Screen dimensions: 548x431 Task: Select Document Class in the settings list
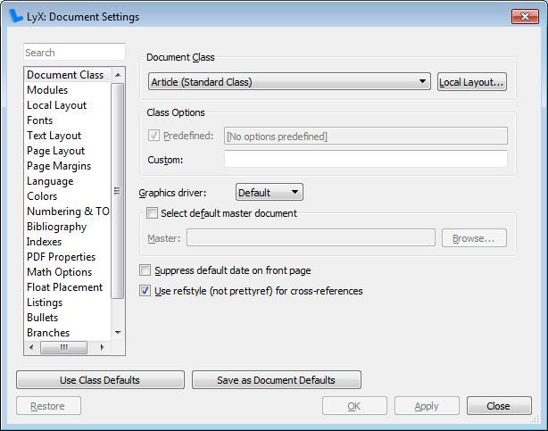point(68,75)
